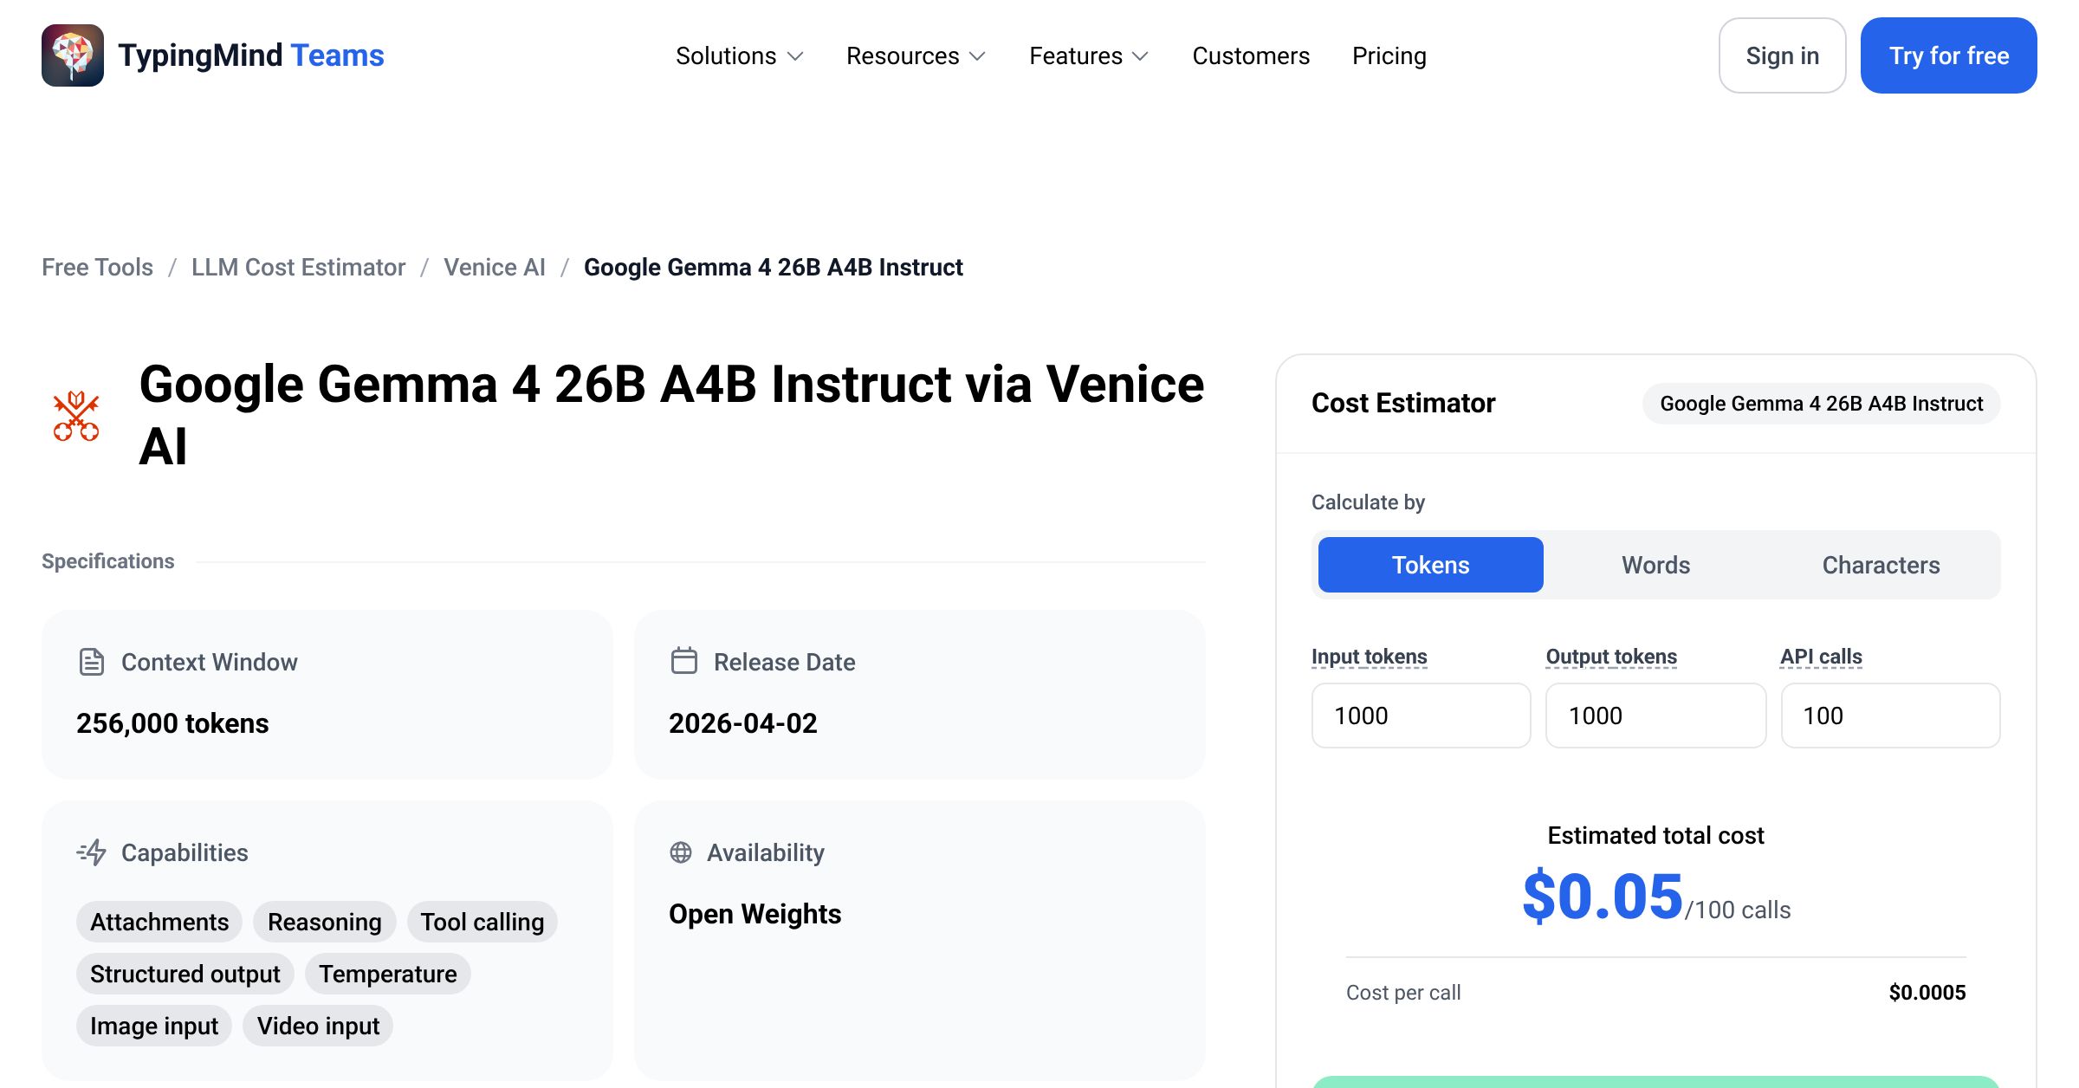
Task: Click the Input tokens label
Action: pos(1369,657)
